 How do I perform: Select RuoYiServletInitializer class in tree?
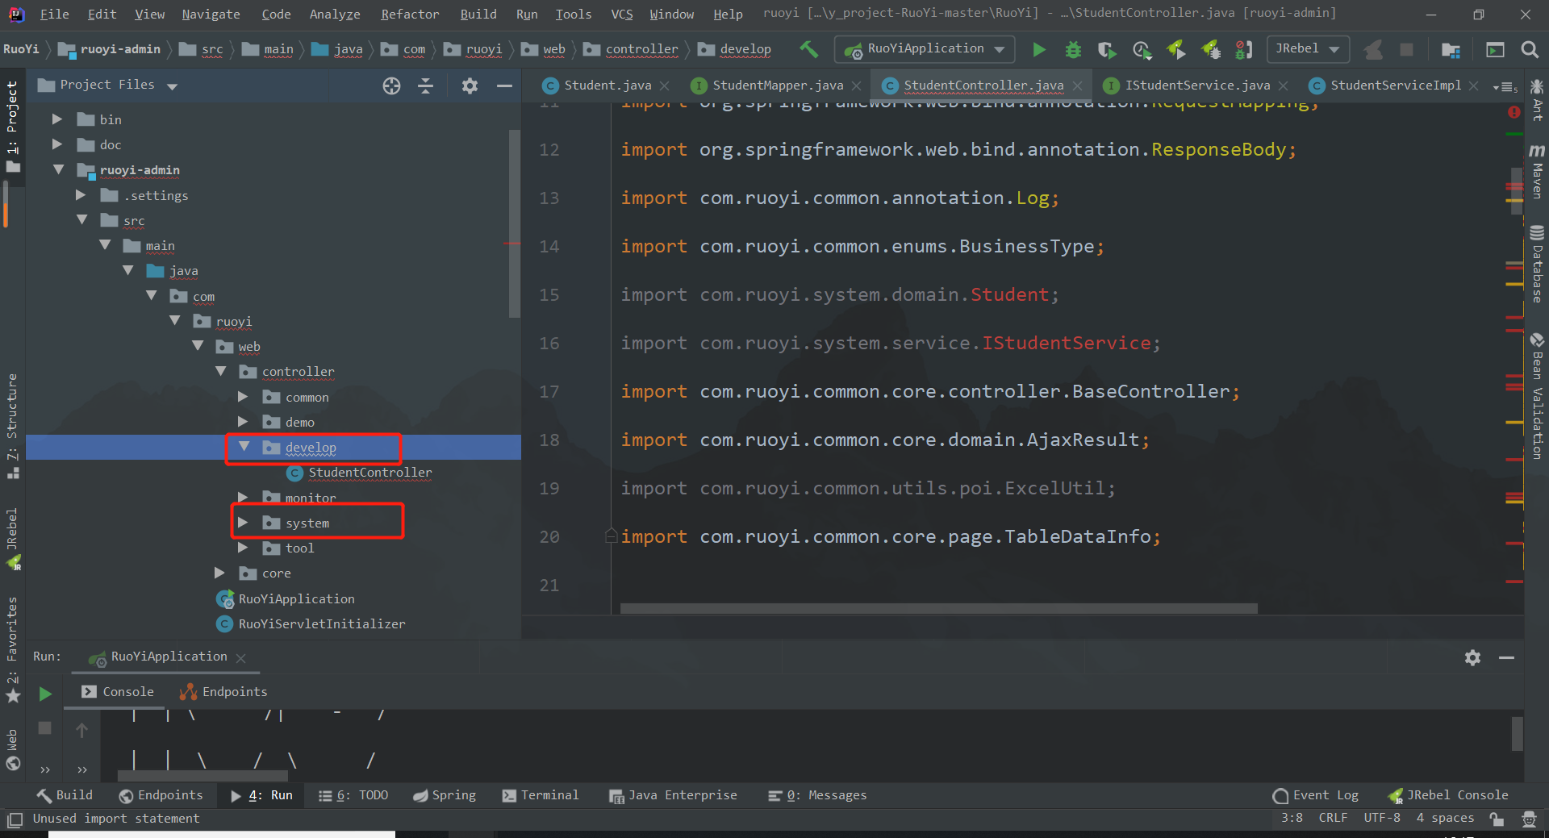(x=321, y=623)
